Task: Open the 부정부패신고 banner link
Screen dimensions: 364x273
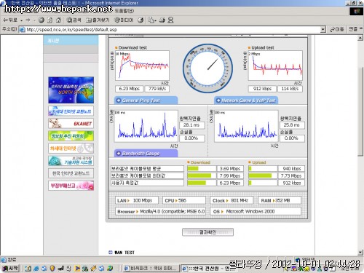Action: click(x=71, y=186)
